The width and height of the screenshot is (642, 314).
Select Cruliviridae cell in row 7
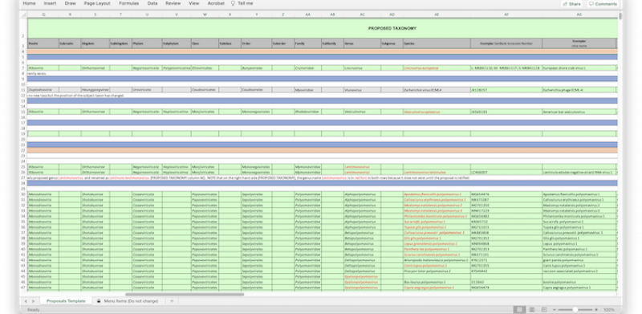(307, 68)
